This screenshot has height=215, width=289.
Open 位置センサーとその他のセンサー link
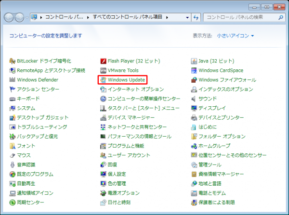[x=233, y=155]
